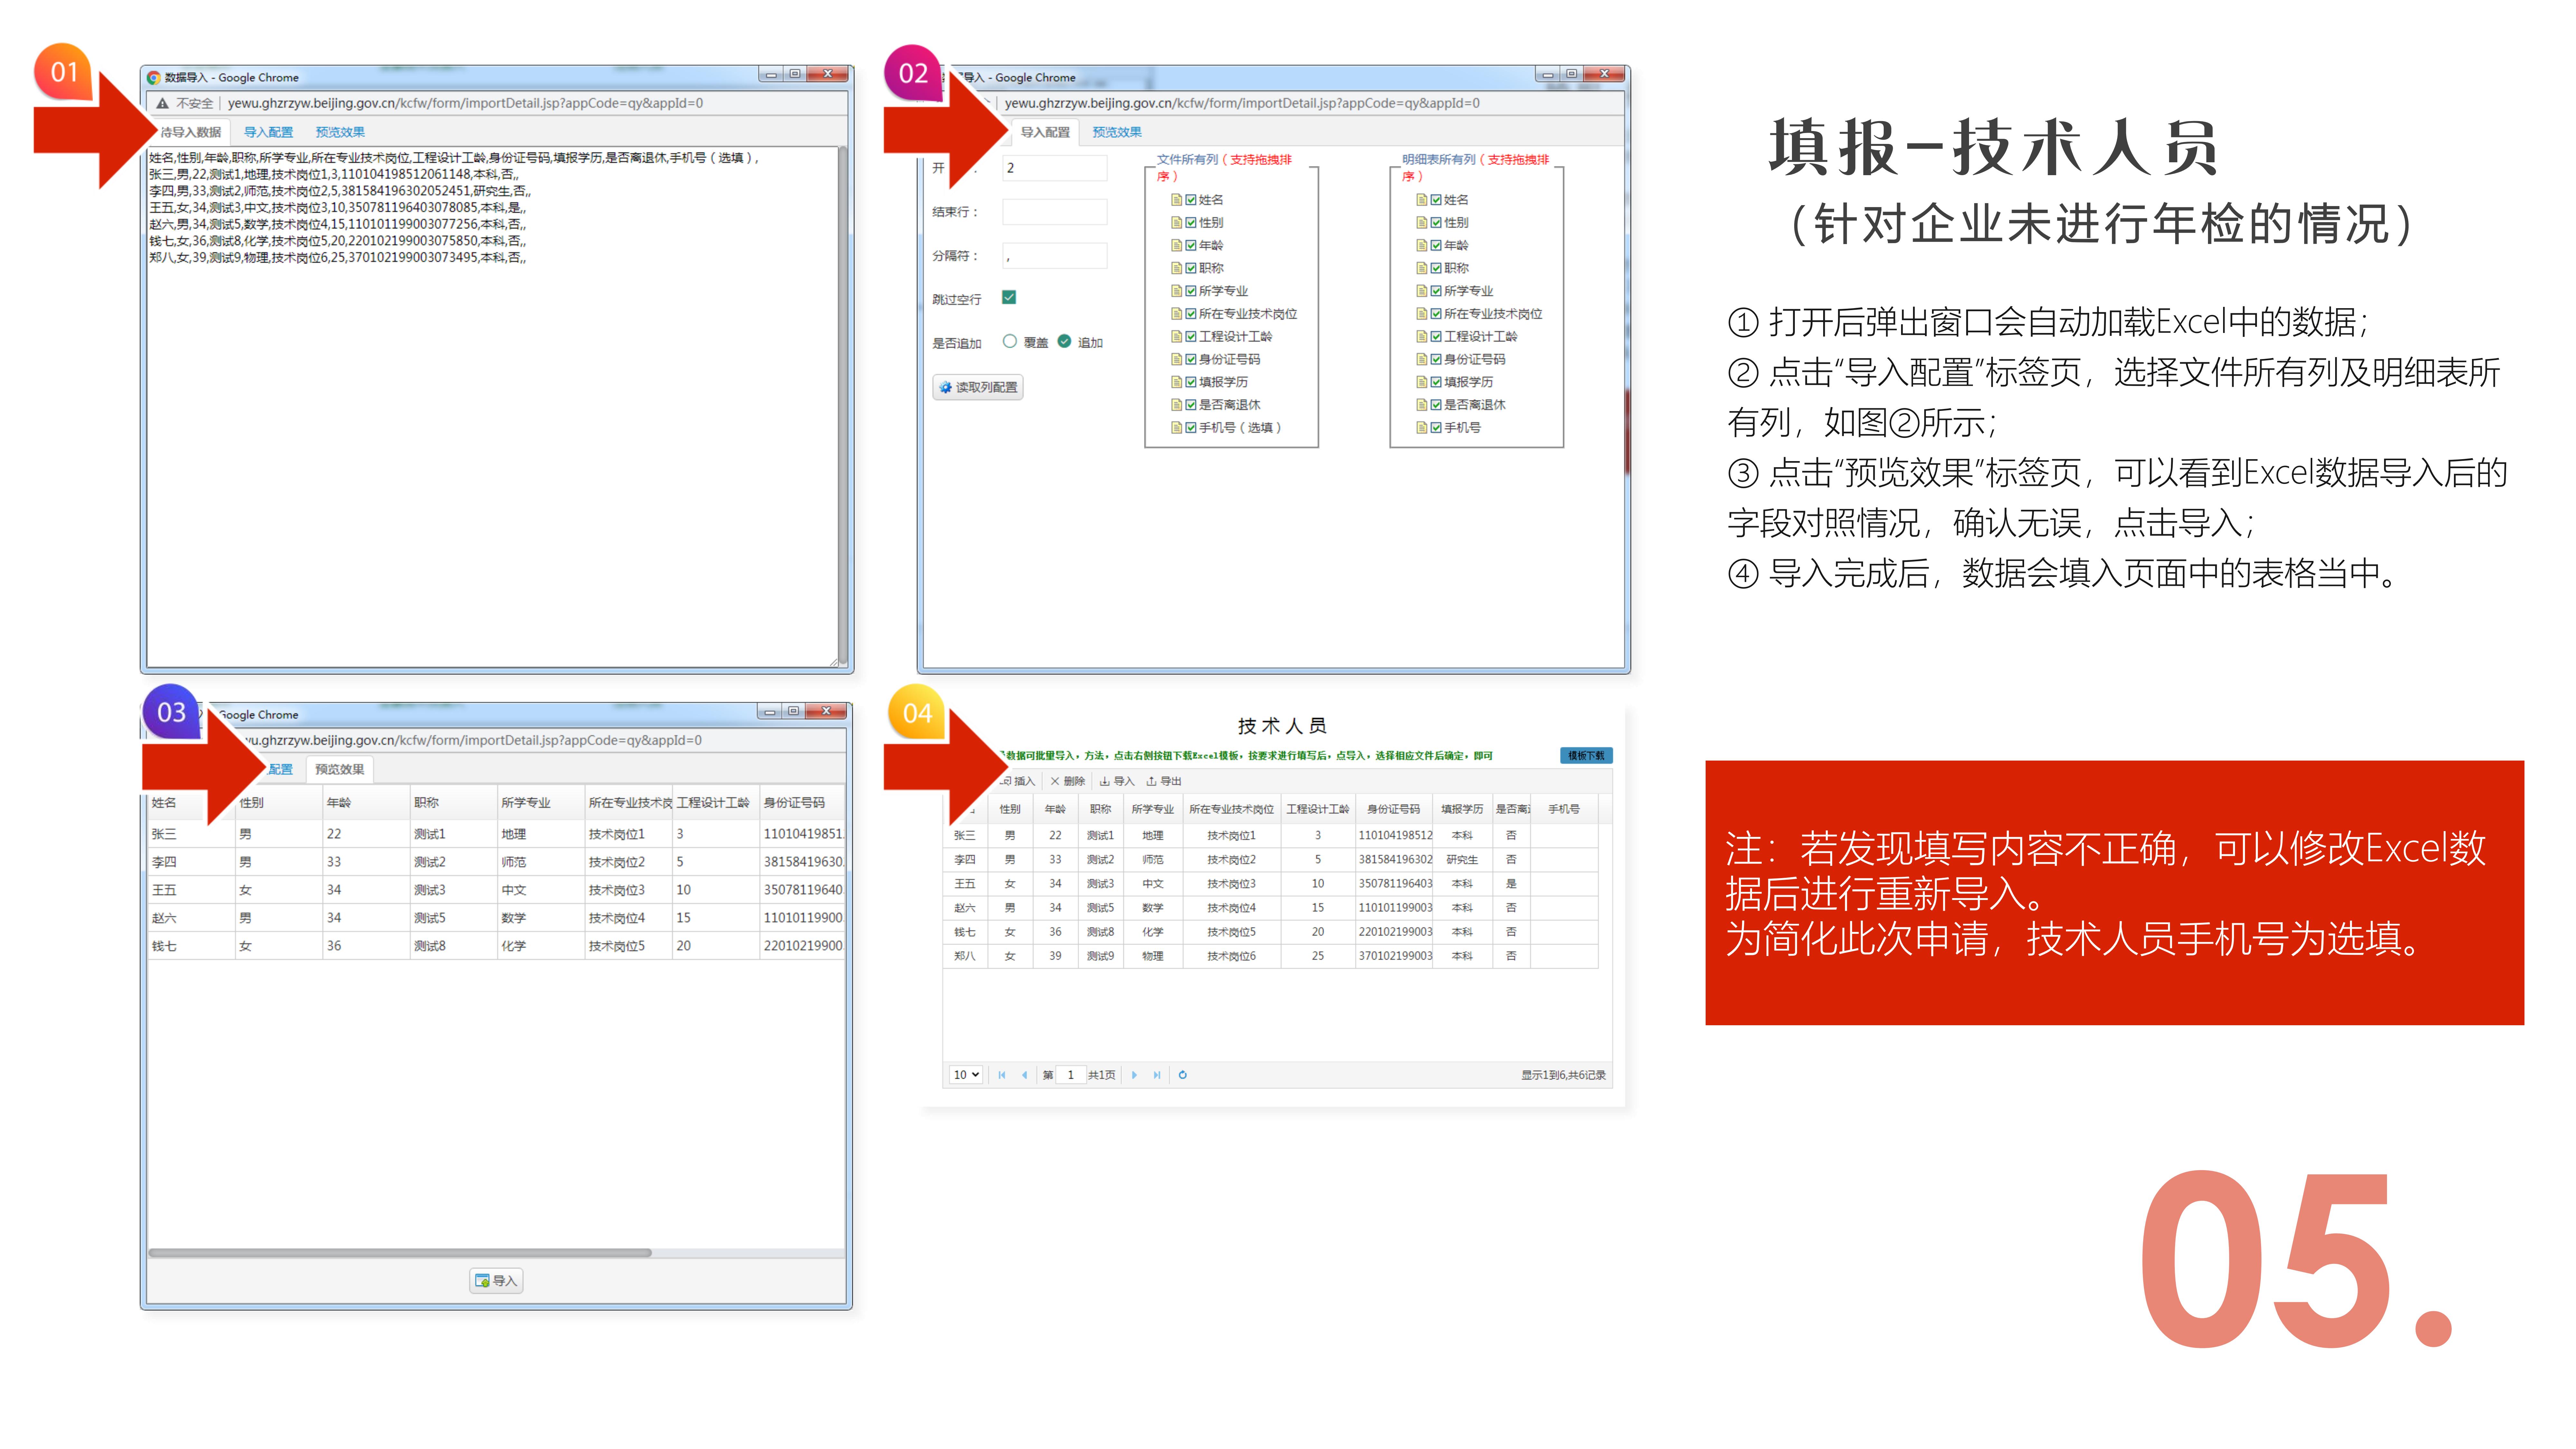Go to previous page in the pager
Screen dimensions: 2576x1449
tap(1024, 1075)
